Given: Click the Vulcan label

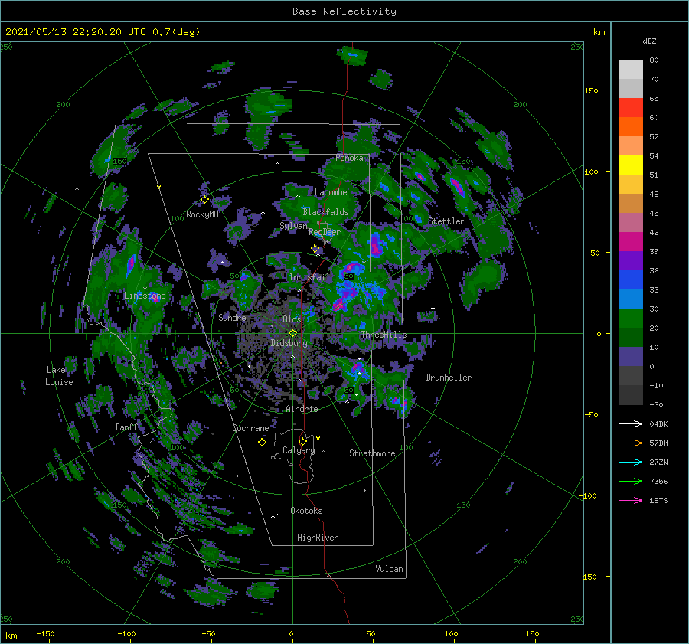Looking at the screenshot, I should coord(390,569).
